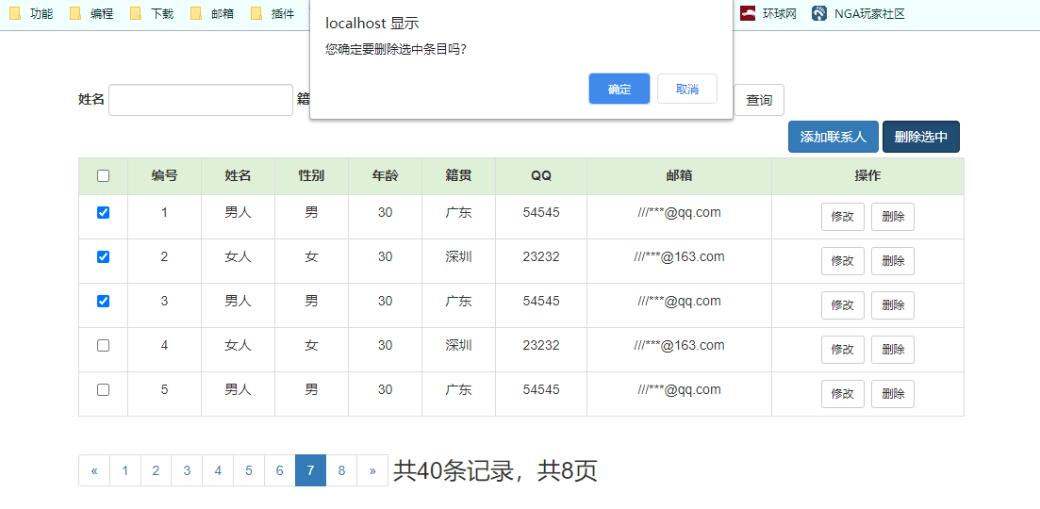Focus the 姓名 search input field

click(200, 100)
